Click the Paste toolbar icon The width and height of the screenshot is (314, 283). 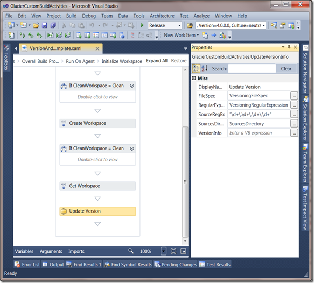tap(81, 25)
